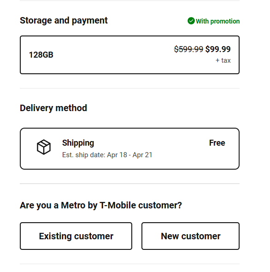Screen dimensions: 270x272
Task: Click the Storage and payment heading
Action: coord(64,20)
